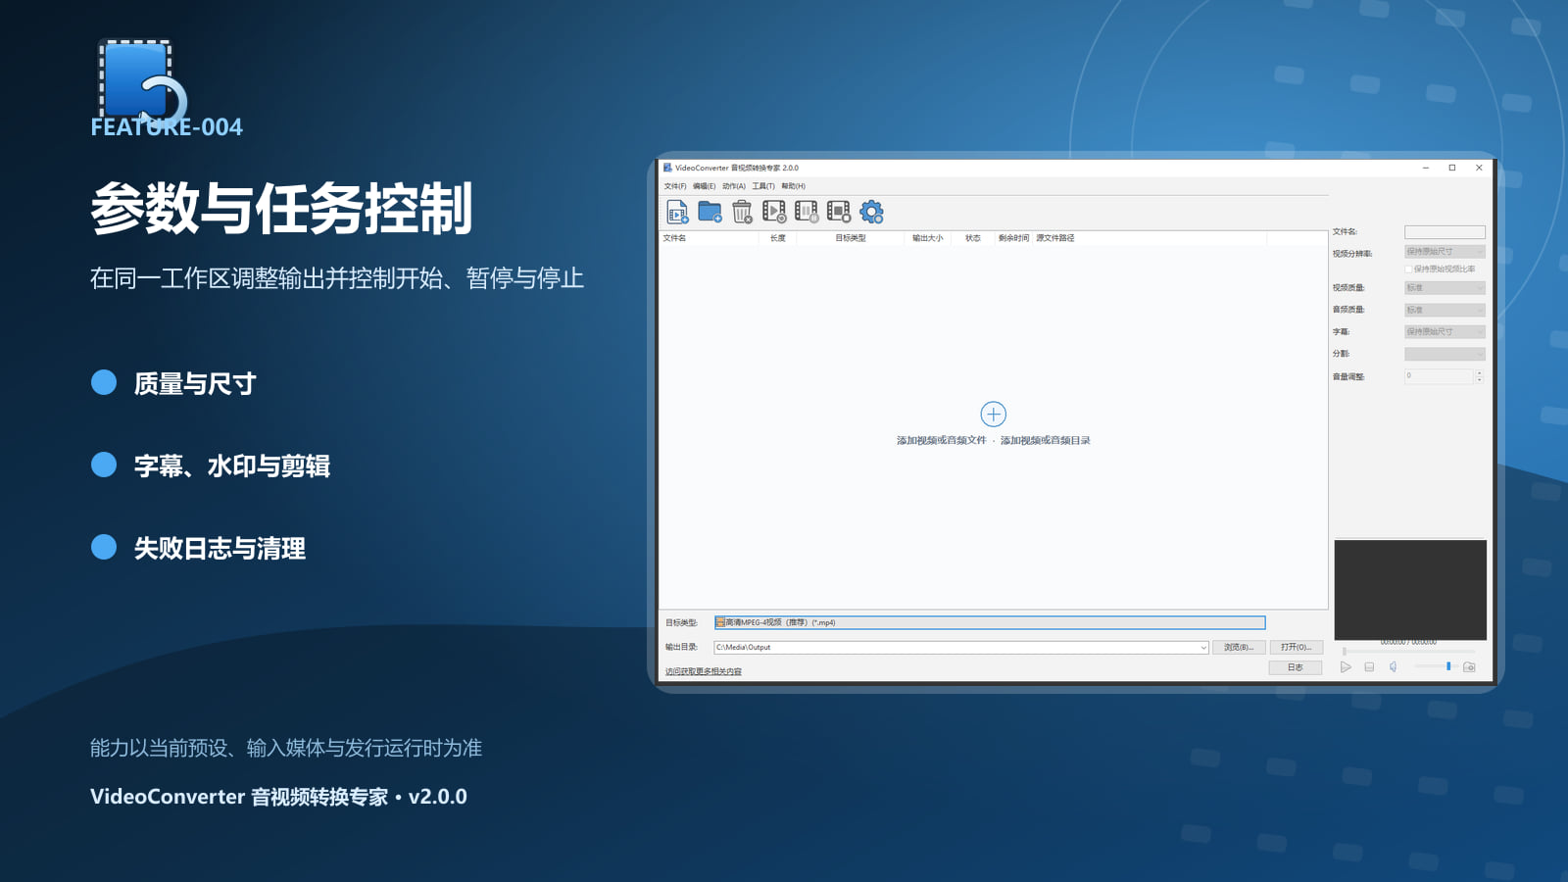Open the 音频质量 dropdown

coord(1445,310)
